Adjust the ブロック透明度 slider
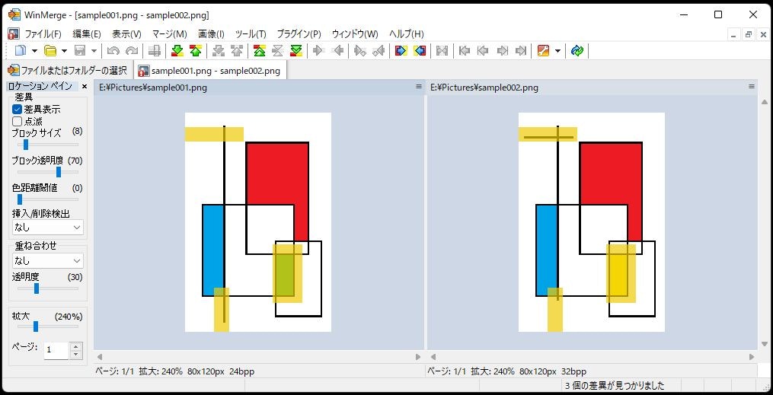Viewport: 773px width, 395px height. tap(58, 172)
